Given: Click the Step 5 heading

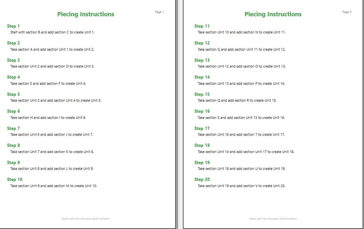Looking at the screenshot, I should coord(13,94).
